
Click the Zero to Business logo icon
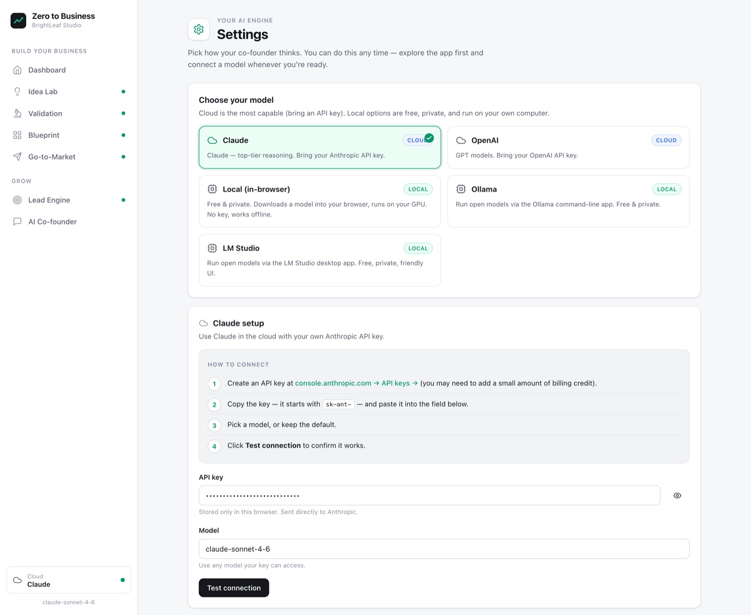click(x=18, y=20)
